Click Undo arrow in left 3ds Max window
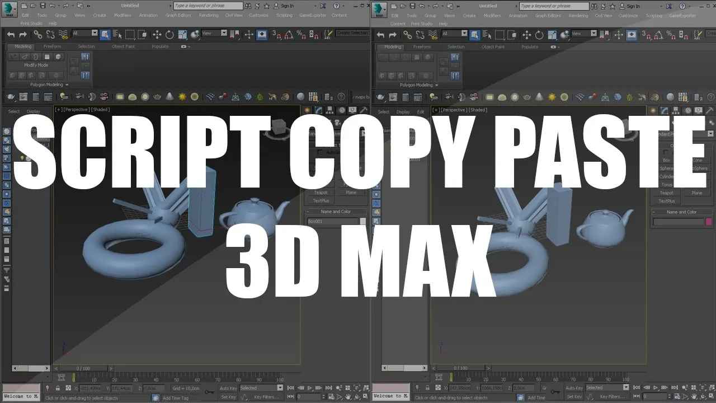Image resolution: width=716 pixels, height=403 pixels. (11, 35)
